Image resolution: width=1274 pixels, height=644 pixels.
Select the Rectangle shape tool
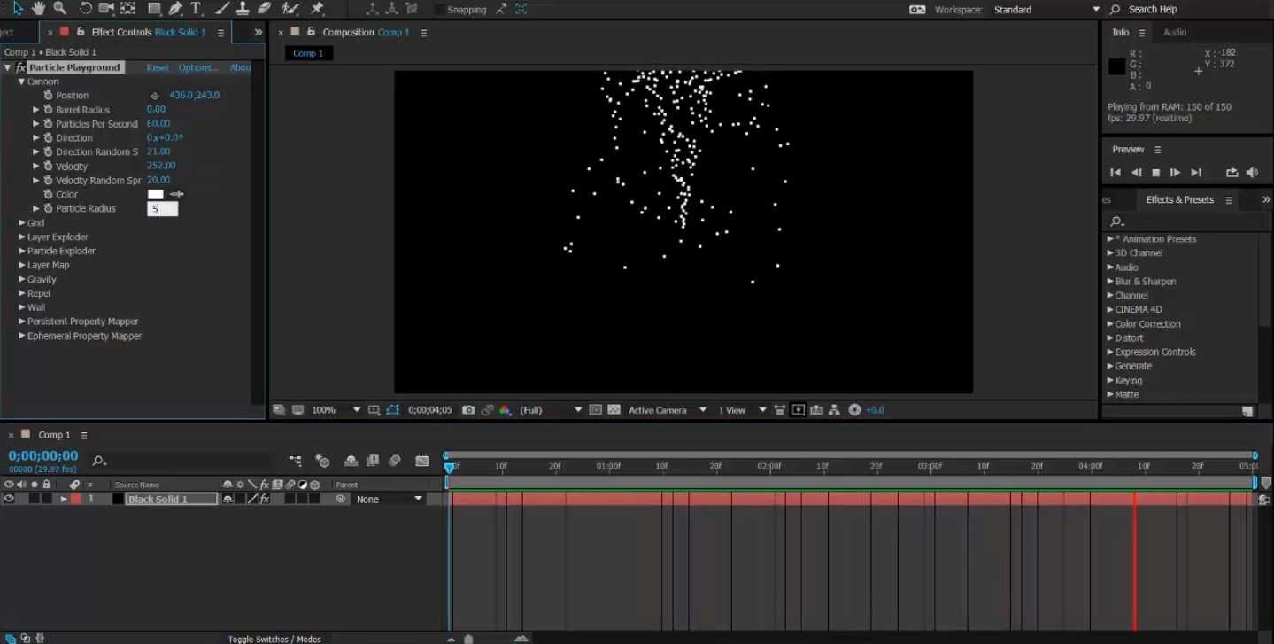(154, 8)
